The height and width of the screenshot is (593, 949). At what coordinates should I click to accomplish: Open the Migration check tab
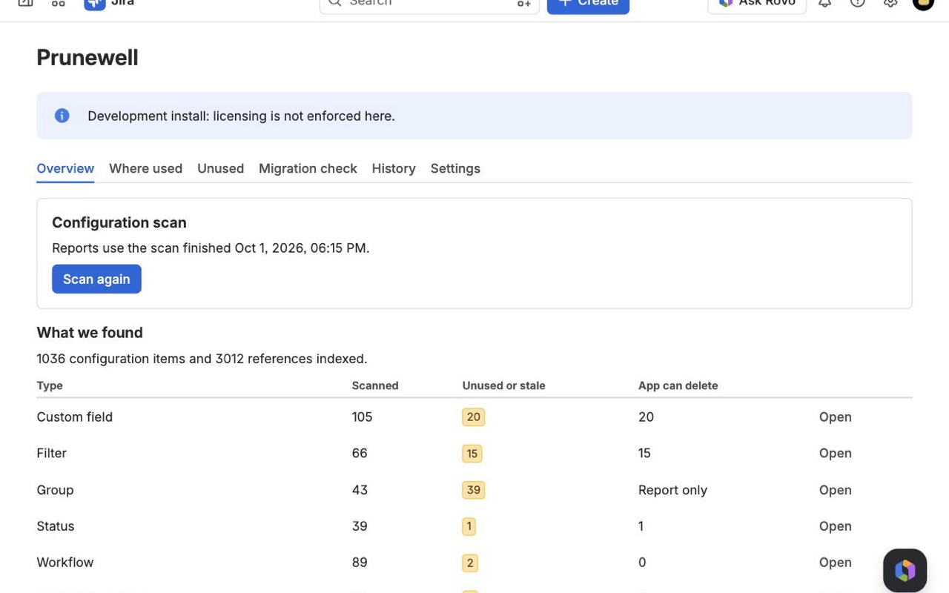click(x=308, y=168)
